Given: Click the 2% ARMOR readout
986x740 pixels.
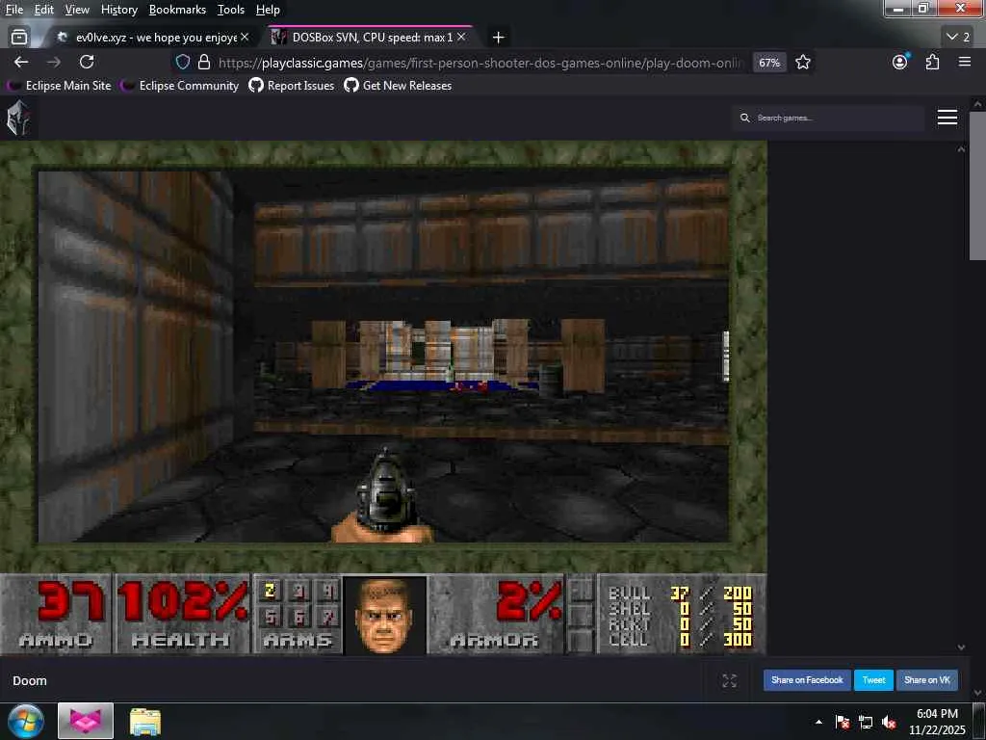Looking at the screenshot, I should (x=497, y=614).
